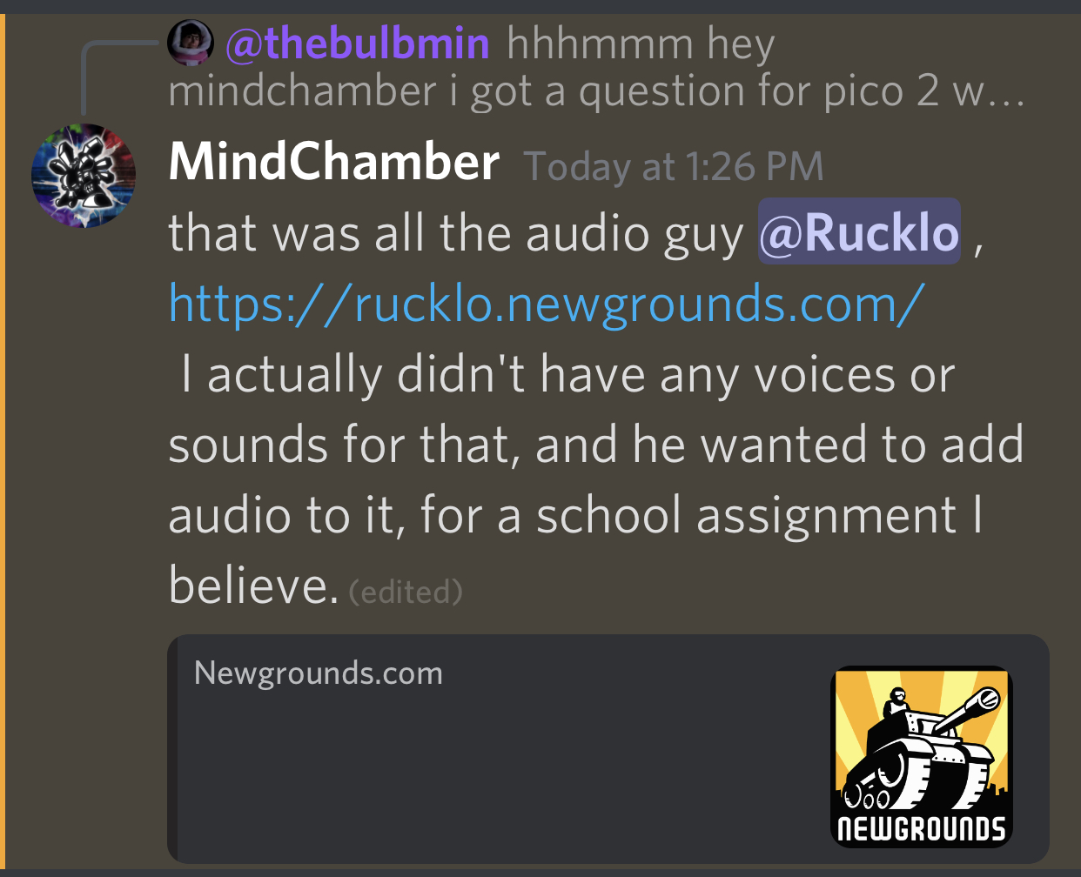This screenshot has height=877, width=1081.
Task: Click the (edited) label
Action: [x=406, y=592]
